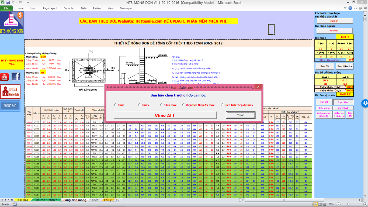The image size is (368, 207).
Task: Choose the S lún max option
Action: 168,105
